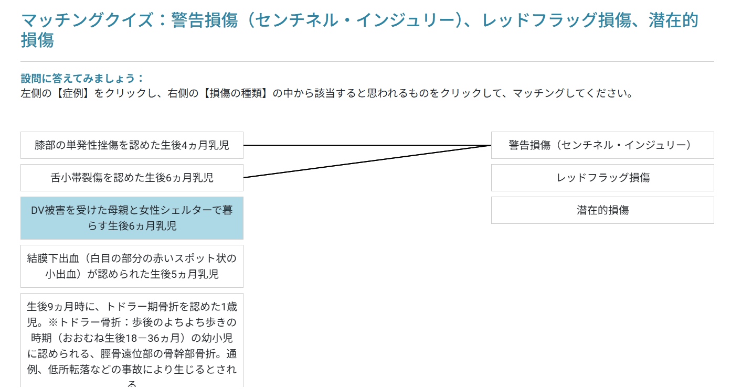Image resolution: width=731 pixels, height=389 pixels.
Task: Click the 設問に答えてみましょう subheading
Action: click(x=82, y=79)
